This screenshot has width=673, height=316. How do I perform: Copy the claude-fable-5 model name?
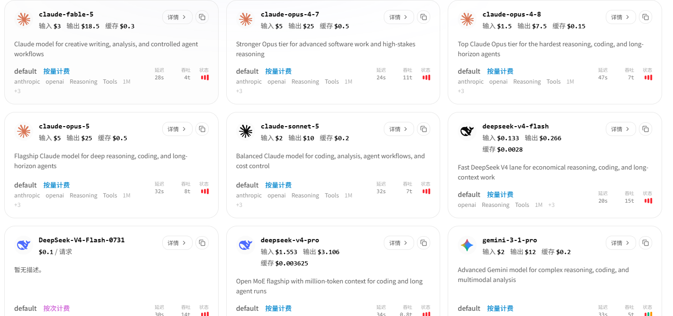(x=202, y=17)
